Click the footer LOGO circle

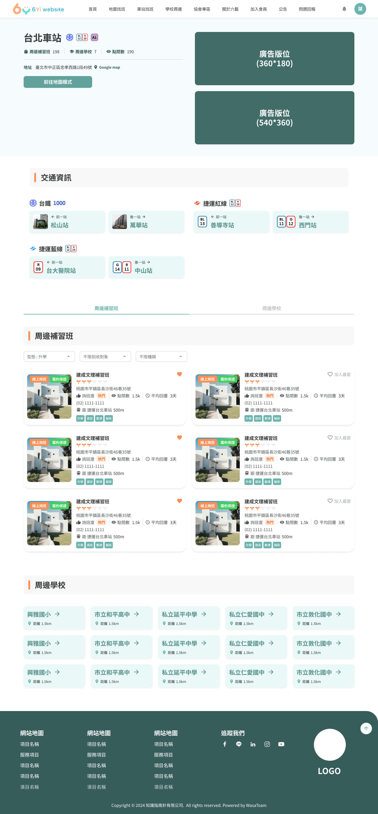tap(330, 744)
